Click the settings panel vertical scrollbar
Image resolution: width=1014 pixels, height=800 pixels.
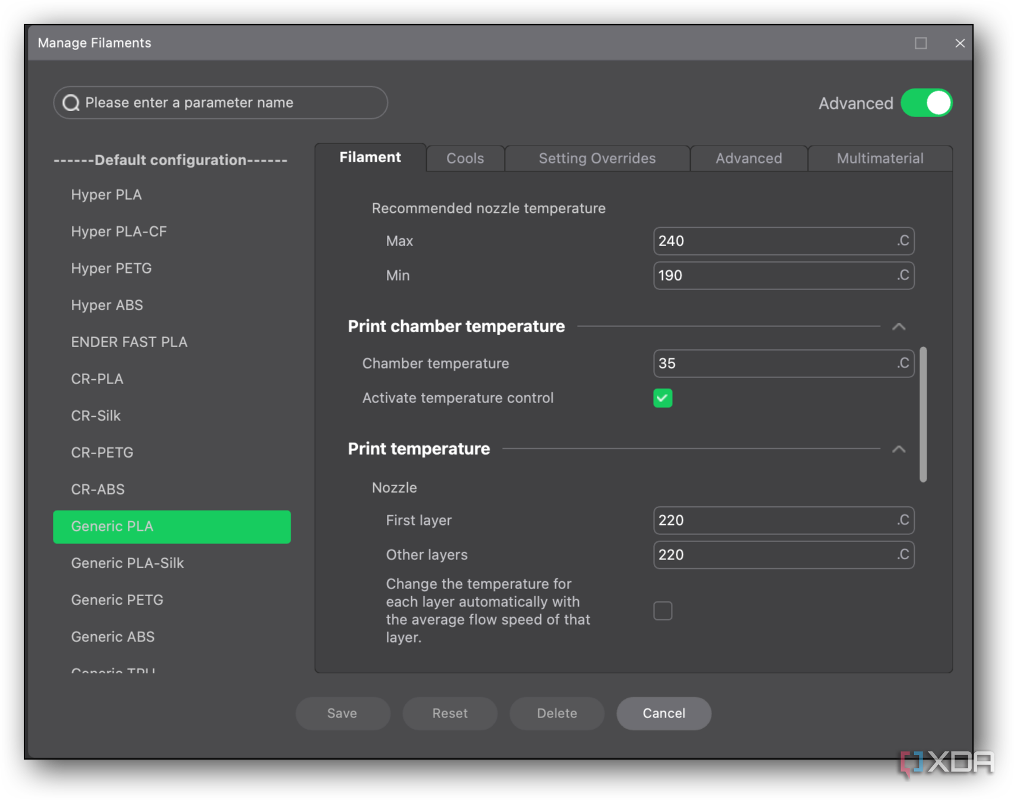point(923,414)
